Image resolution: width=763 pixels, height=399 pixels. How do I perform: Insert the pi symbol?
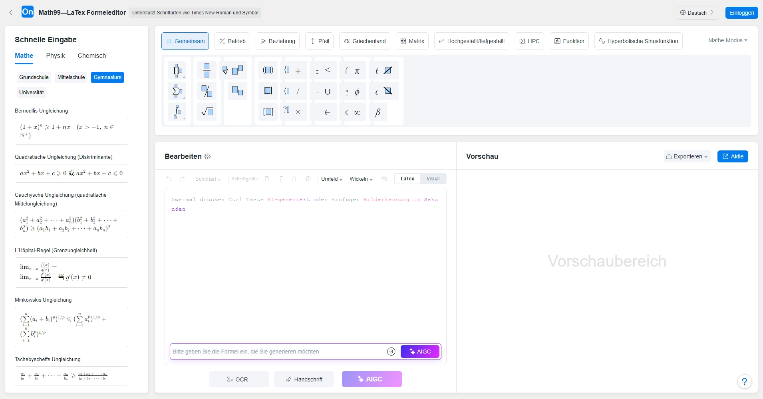[x=357, y=71]
